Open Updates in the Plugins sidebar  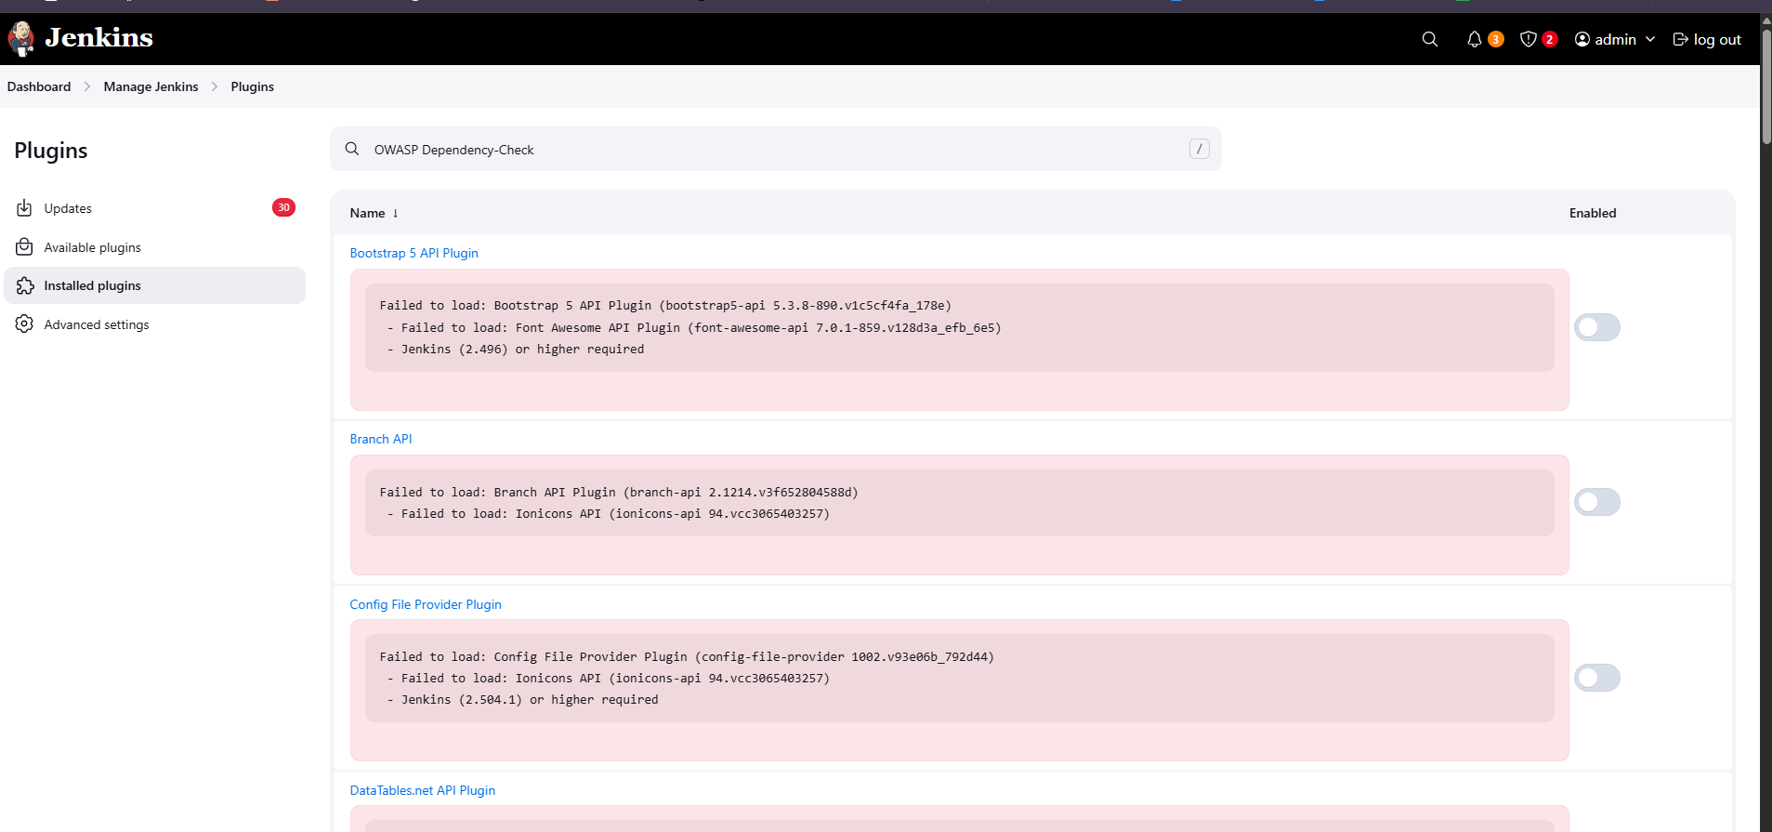[x=155, y=208]
